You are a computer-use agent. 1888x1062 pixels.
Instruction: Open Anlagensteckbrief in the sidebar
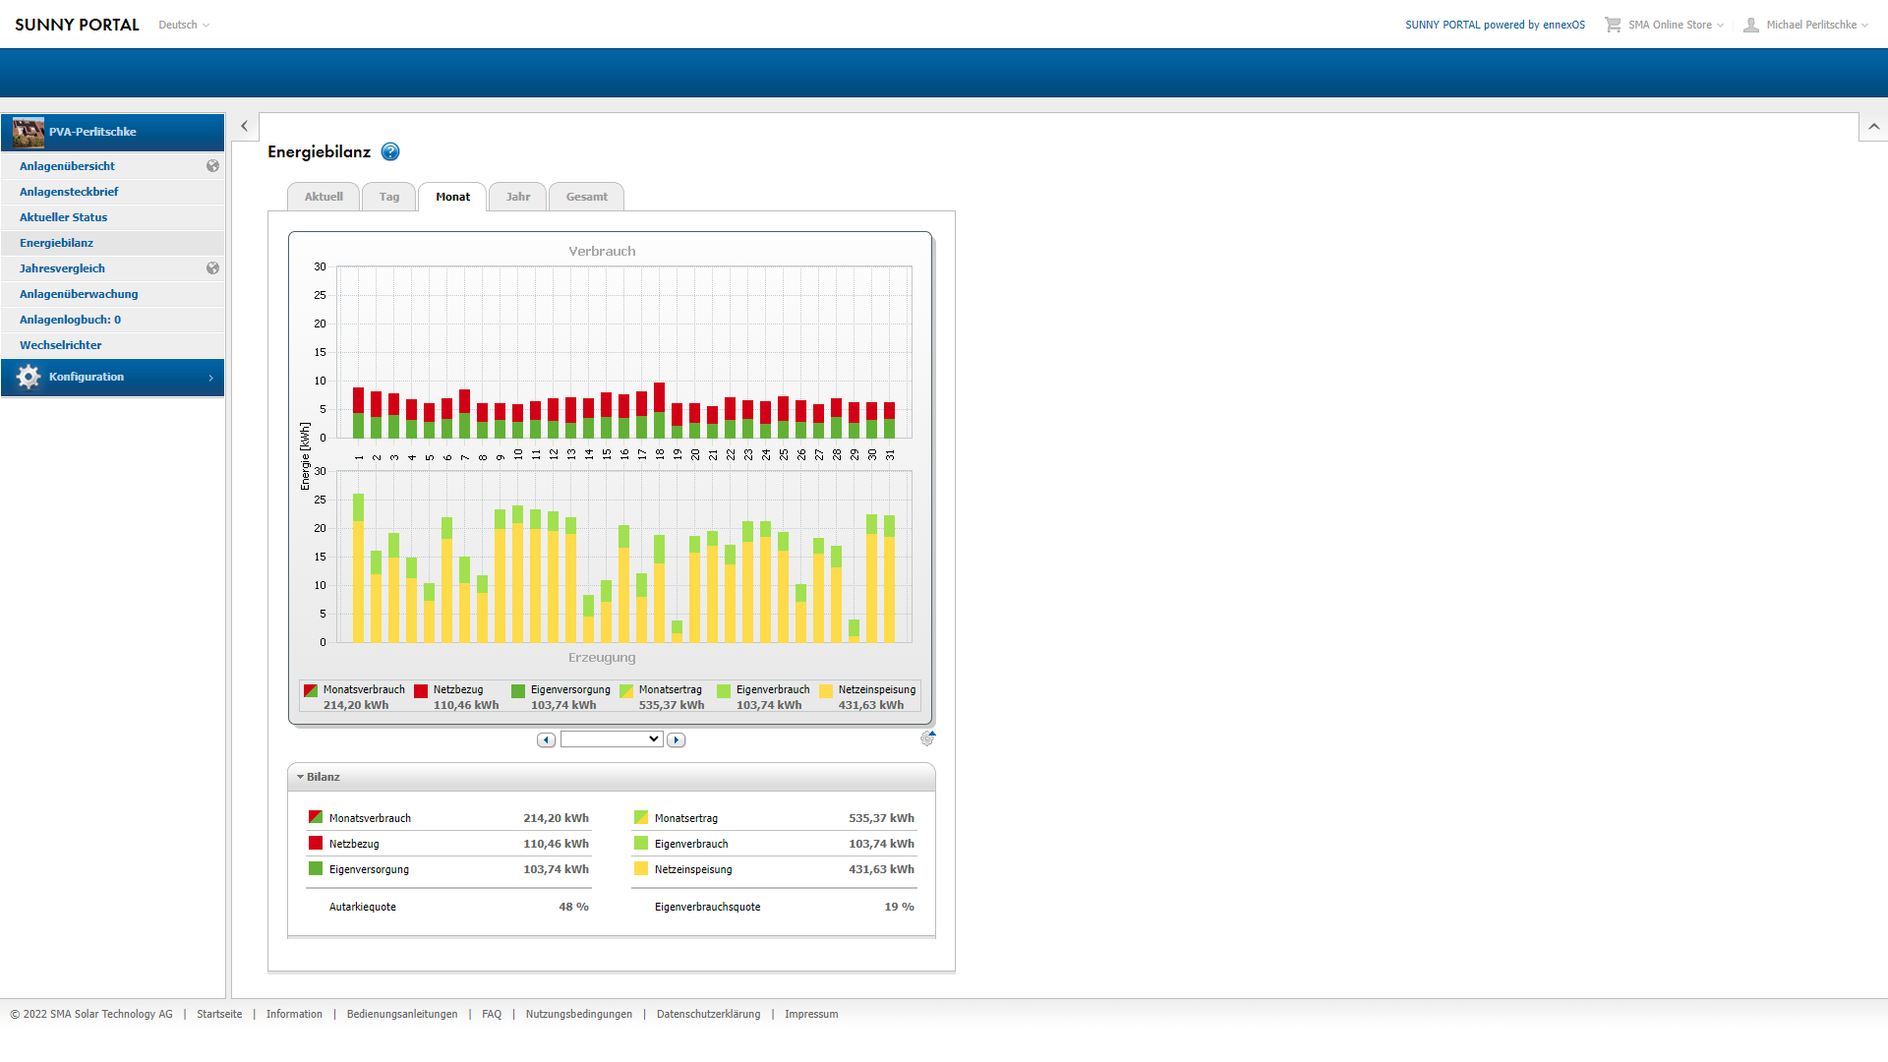[69, 192]
